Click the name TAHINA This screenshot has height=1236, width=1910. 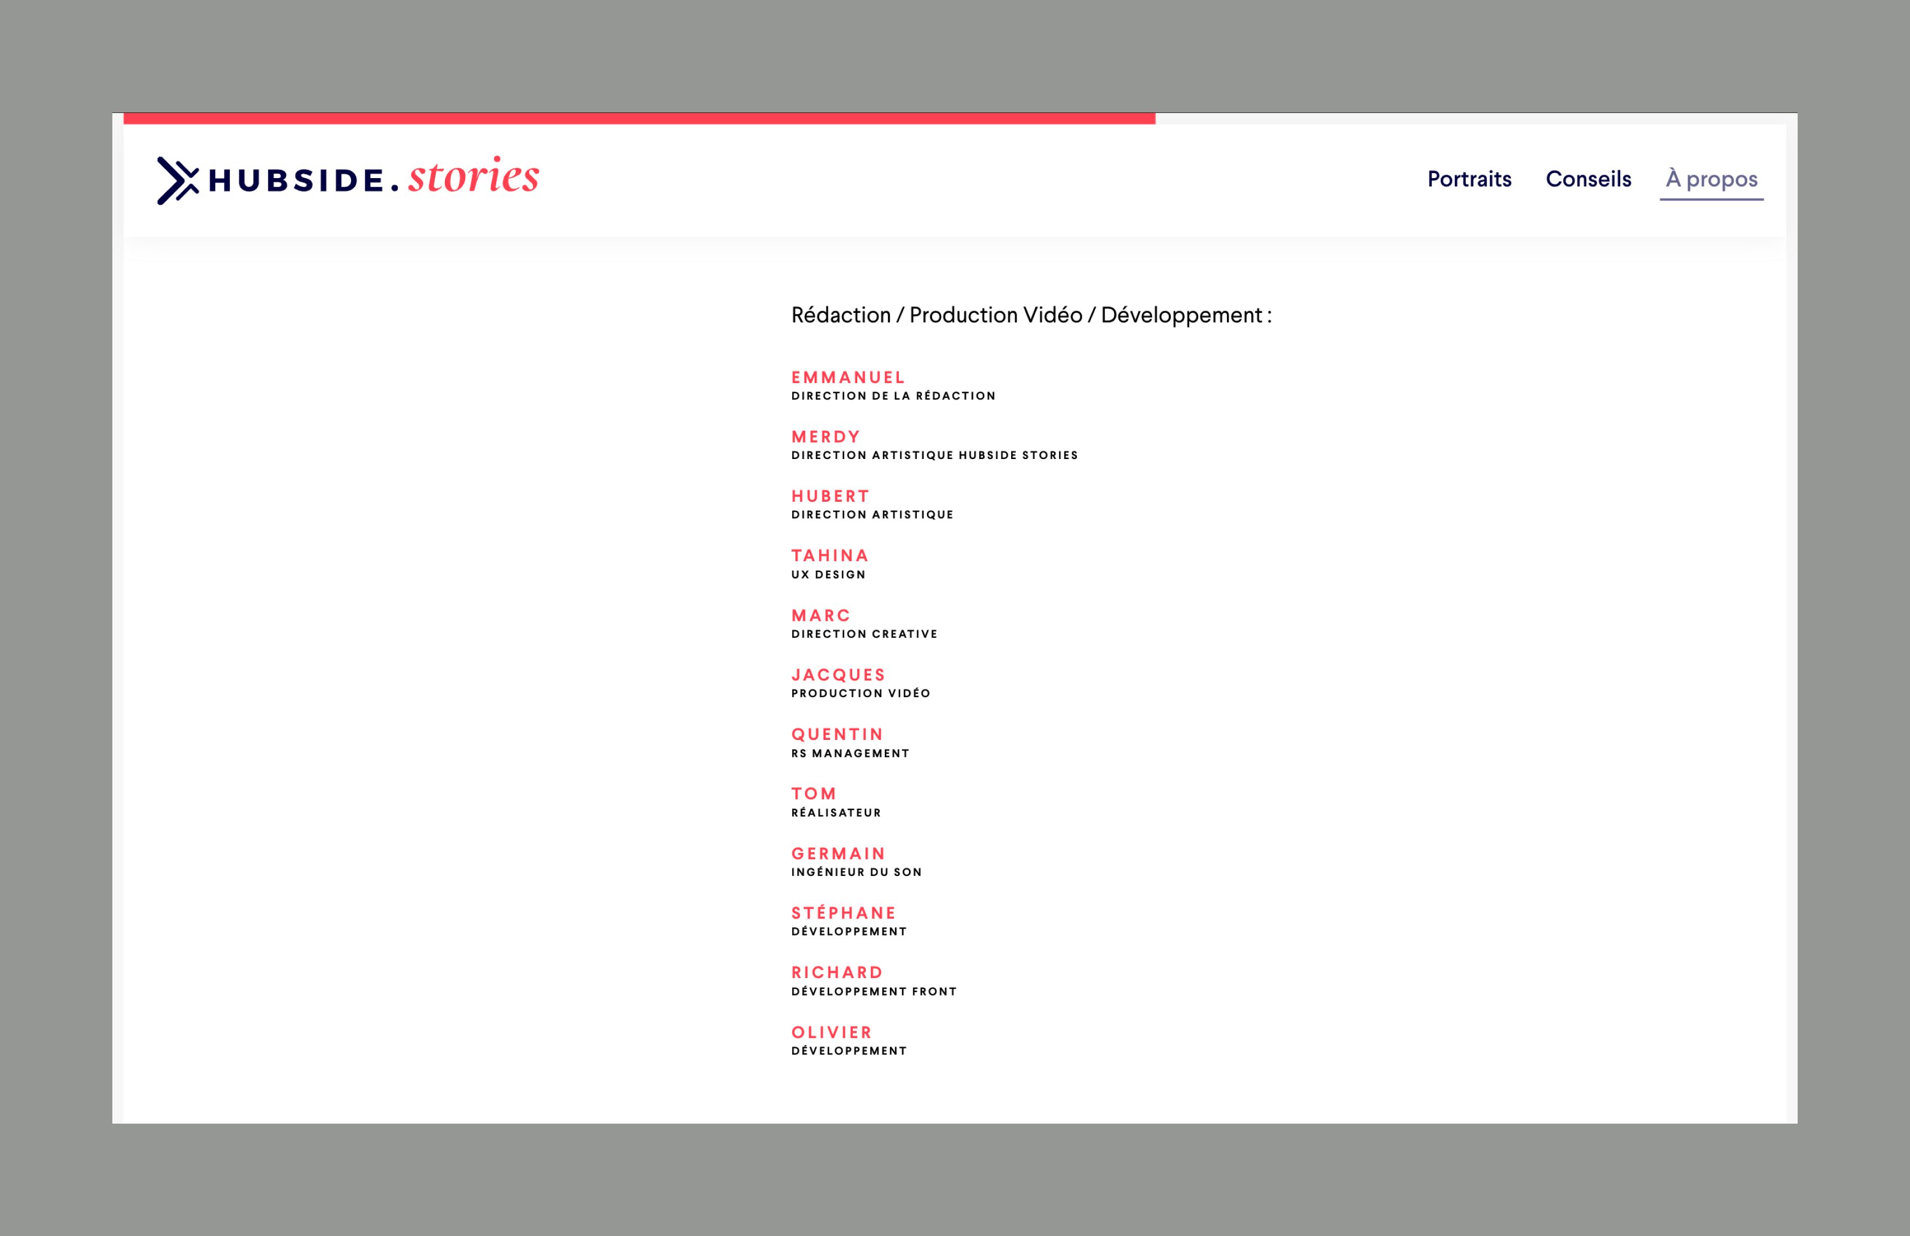(x=830, y=556)
